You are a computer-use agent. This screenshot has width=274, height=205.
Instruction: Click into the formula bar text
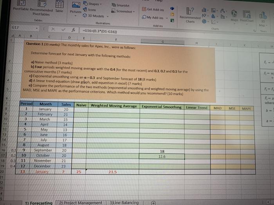click(100, 31)
